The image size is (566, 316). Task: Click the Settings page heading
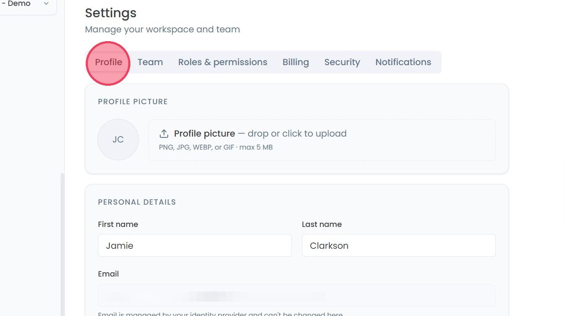(x=111, y=13)
